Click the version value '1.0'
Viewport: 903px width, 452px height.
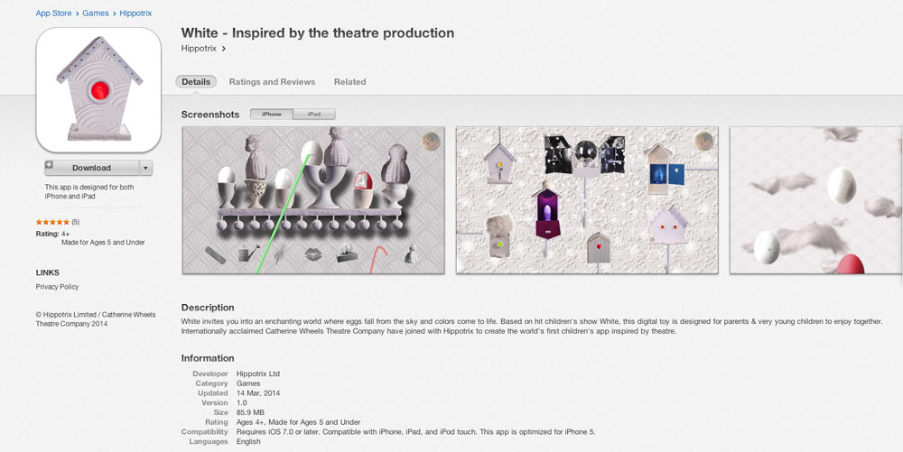pos(241,403)
